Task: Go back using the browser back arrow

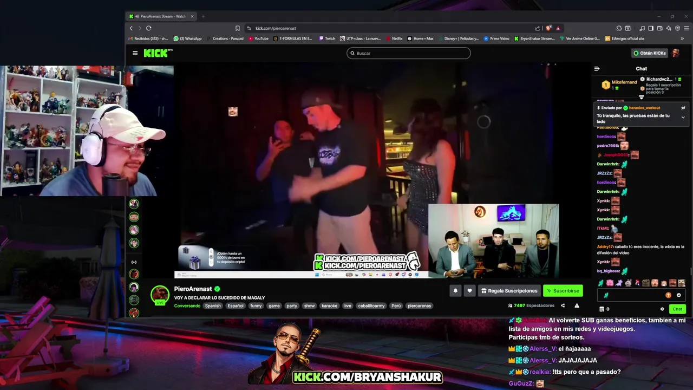Action: tap(131, 28)
